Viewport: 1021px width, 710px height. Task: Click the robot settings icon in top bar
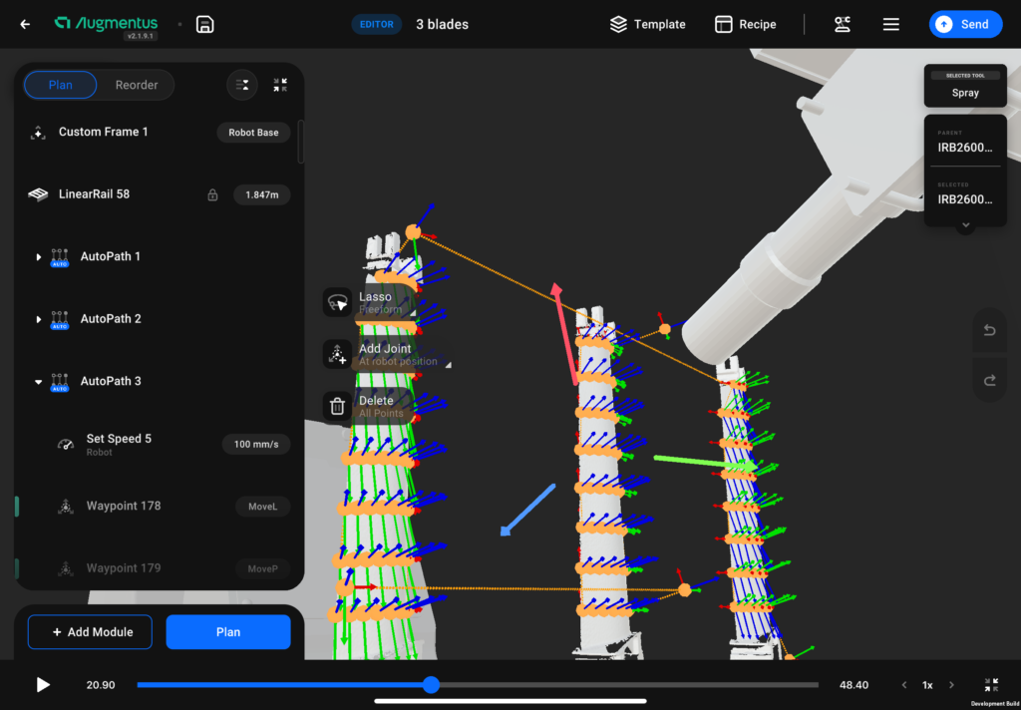pos(843,25)
